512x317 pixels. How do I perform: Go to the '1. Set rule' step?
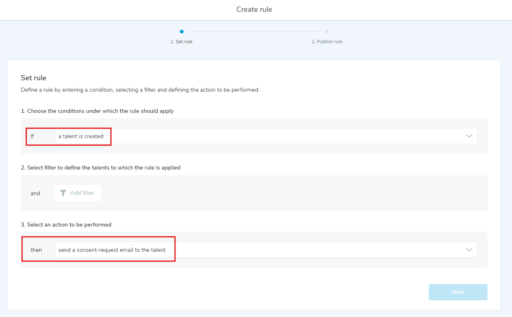(x=182, y=42)
